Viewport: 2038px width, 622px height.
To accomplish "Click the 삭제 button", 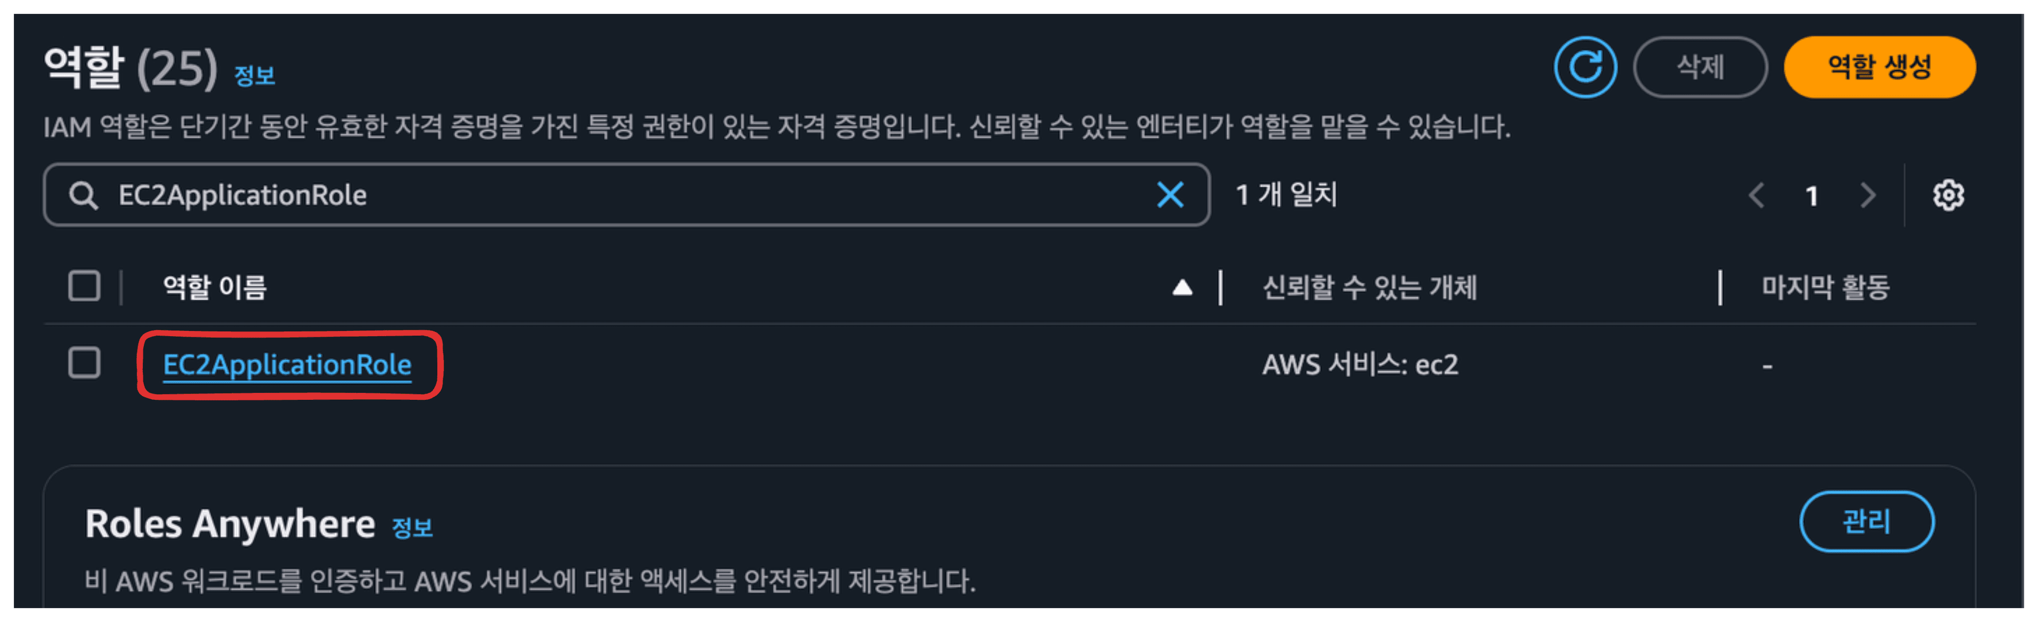I will pyautogui.click(x=1701, y=67).
